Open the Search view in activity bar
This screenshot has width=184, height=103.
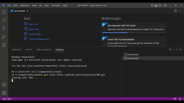pyautogui.click(x=4, y=20)
